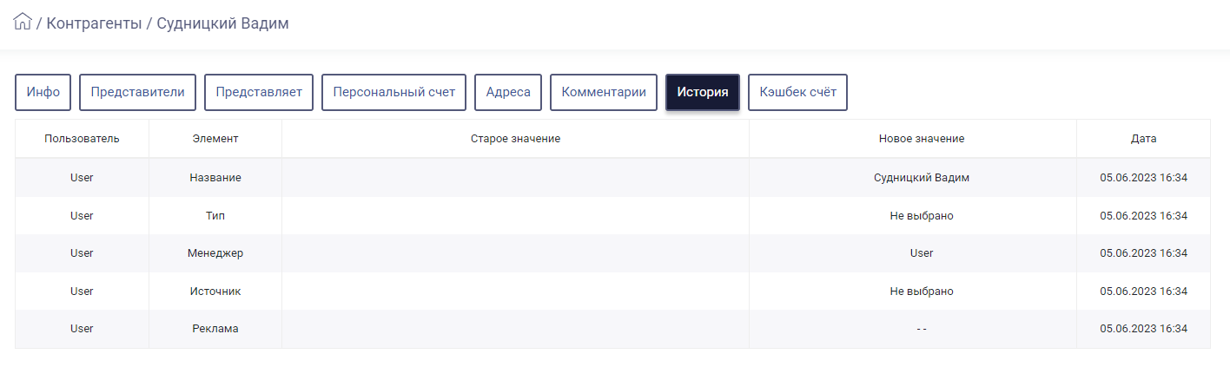Click the date in the Источник row
Image resolution: width=1230 pixels, height=367 pixels.
(1143, 292)
